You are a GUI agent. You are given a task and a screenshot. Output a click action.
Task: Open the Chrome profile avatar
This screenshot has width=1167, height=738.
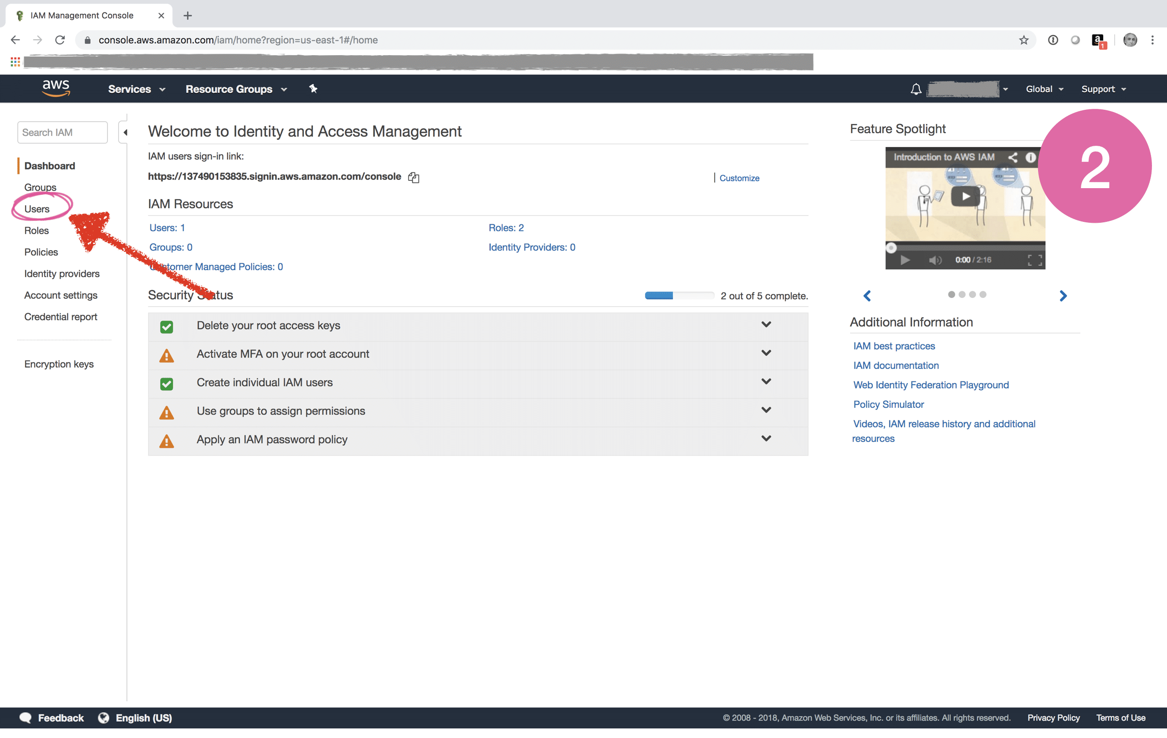click(x=1130, y=40)
